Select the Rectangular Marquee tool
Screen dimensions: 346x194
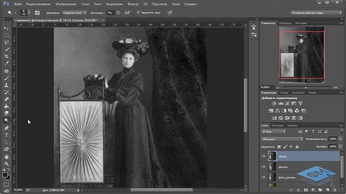6,35
